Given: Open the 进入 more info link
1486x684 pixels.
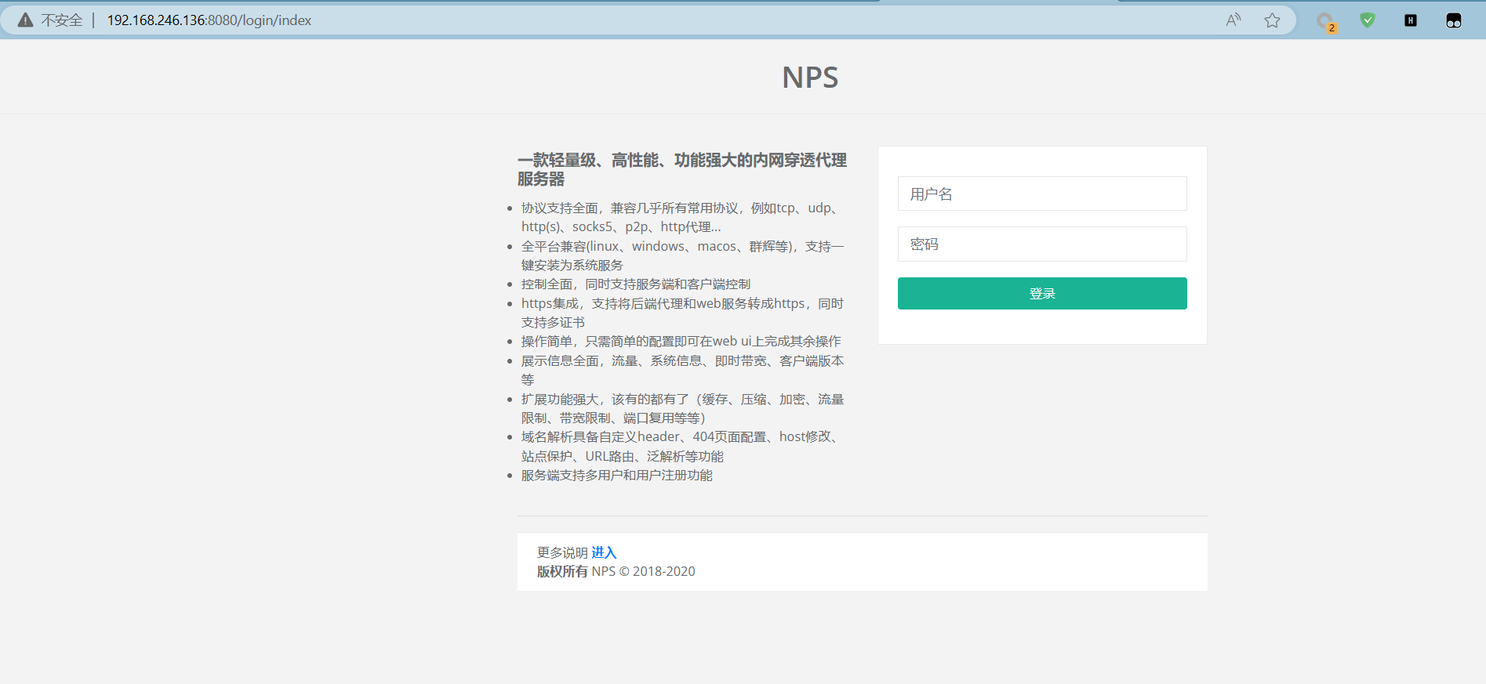Looking at the screenshot, I should (x=604, y=552).
